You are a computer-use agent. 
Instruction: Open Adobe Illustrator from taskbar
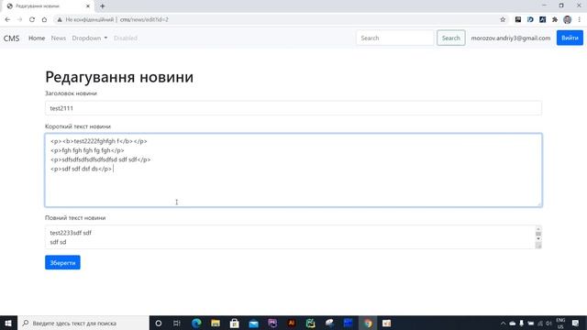point(292,323)
